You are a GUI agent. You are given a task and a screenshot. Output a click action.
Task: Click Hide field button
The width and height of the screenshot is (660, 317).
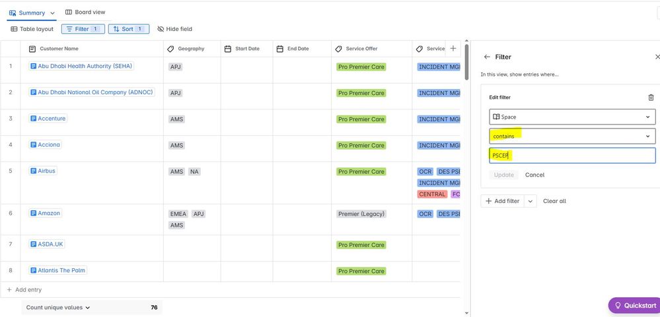click(x=174, y=29)
